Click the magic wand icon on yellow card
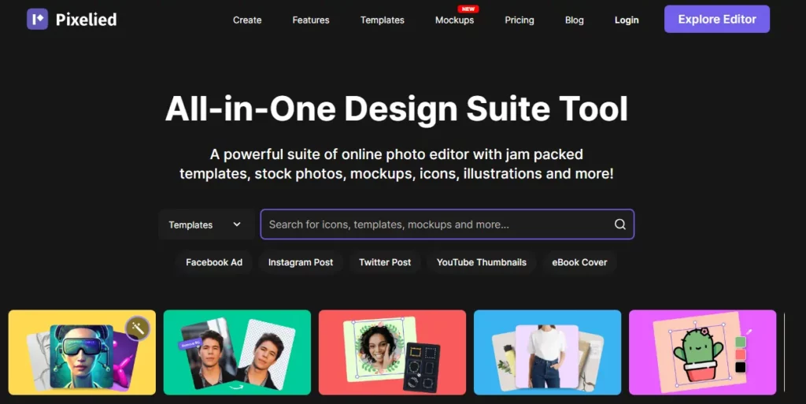 click(x=138, y=327)
